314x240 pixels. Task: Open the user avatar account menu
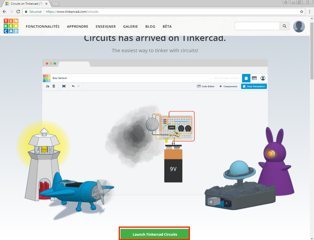tap(299, 26)
